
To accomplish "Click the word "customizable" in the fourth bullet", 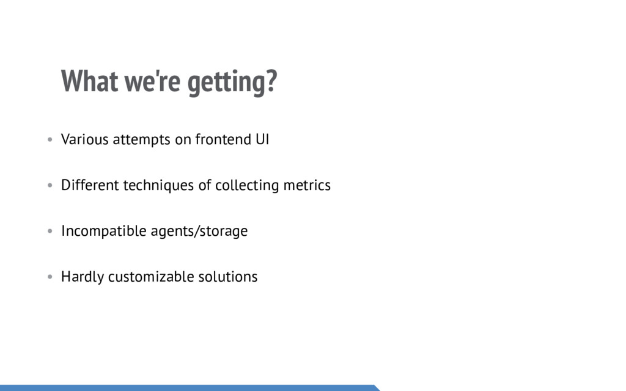I will pos(151,277).
